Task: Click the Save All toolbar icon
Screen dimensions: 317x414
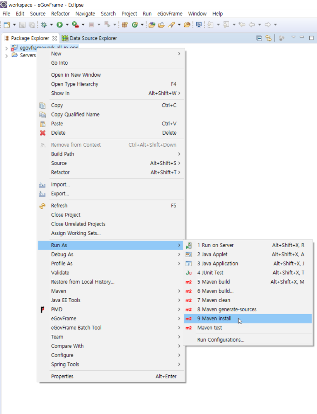Action: [x=32, y=25]
